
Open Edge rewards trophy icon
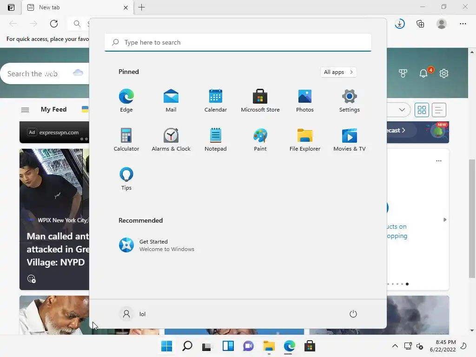point(403,73)
